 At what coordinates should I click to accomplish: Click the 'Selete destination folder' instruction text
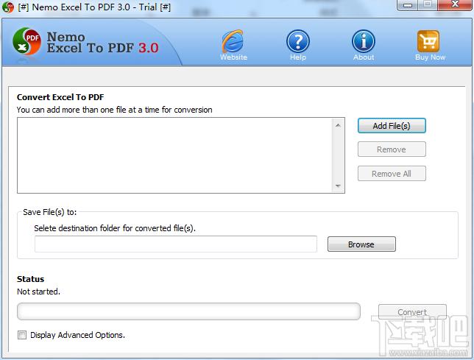pyautogui.click(x=115, y=228)
